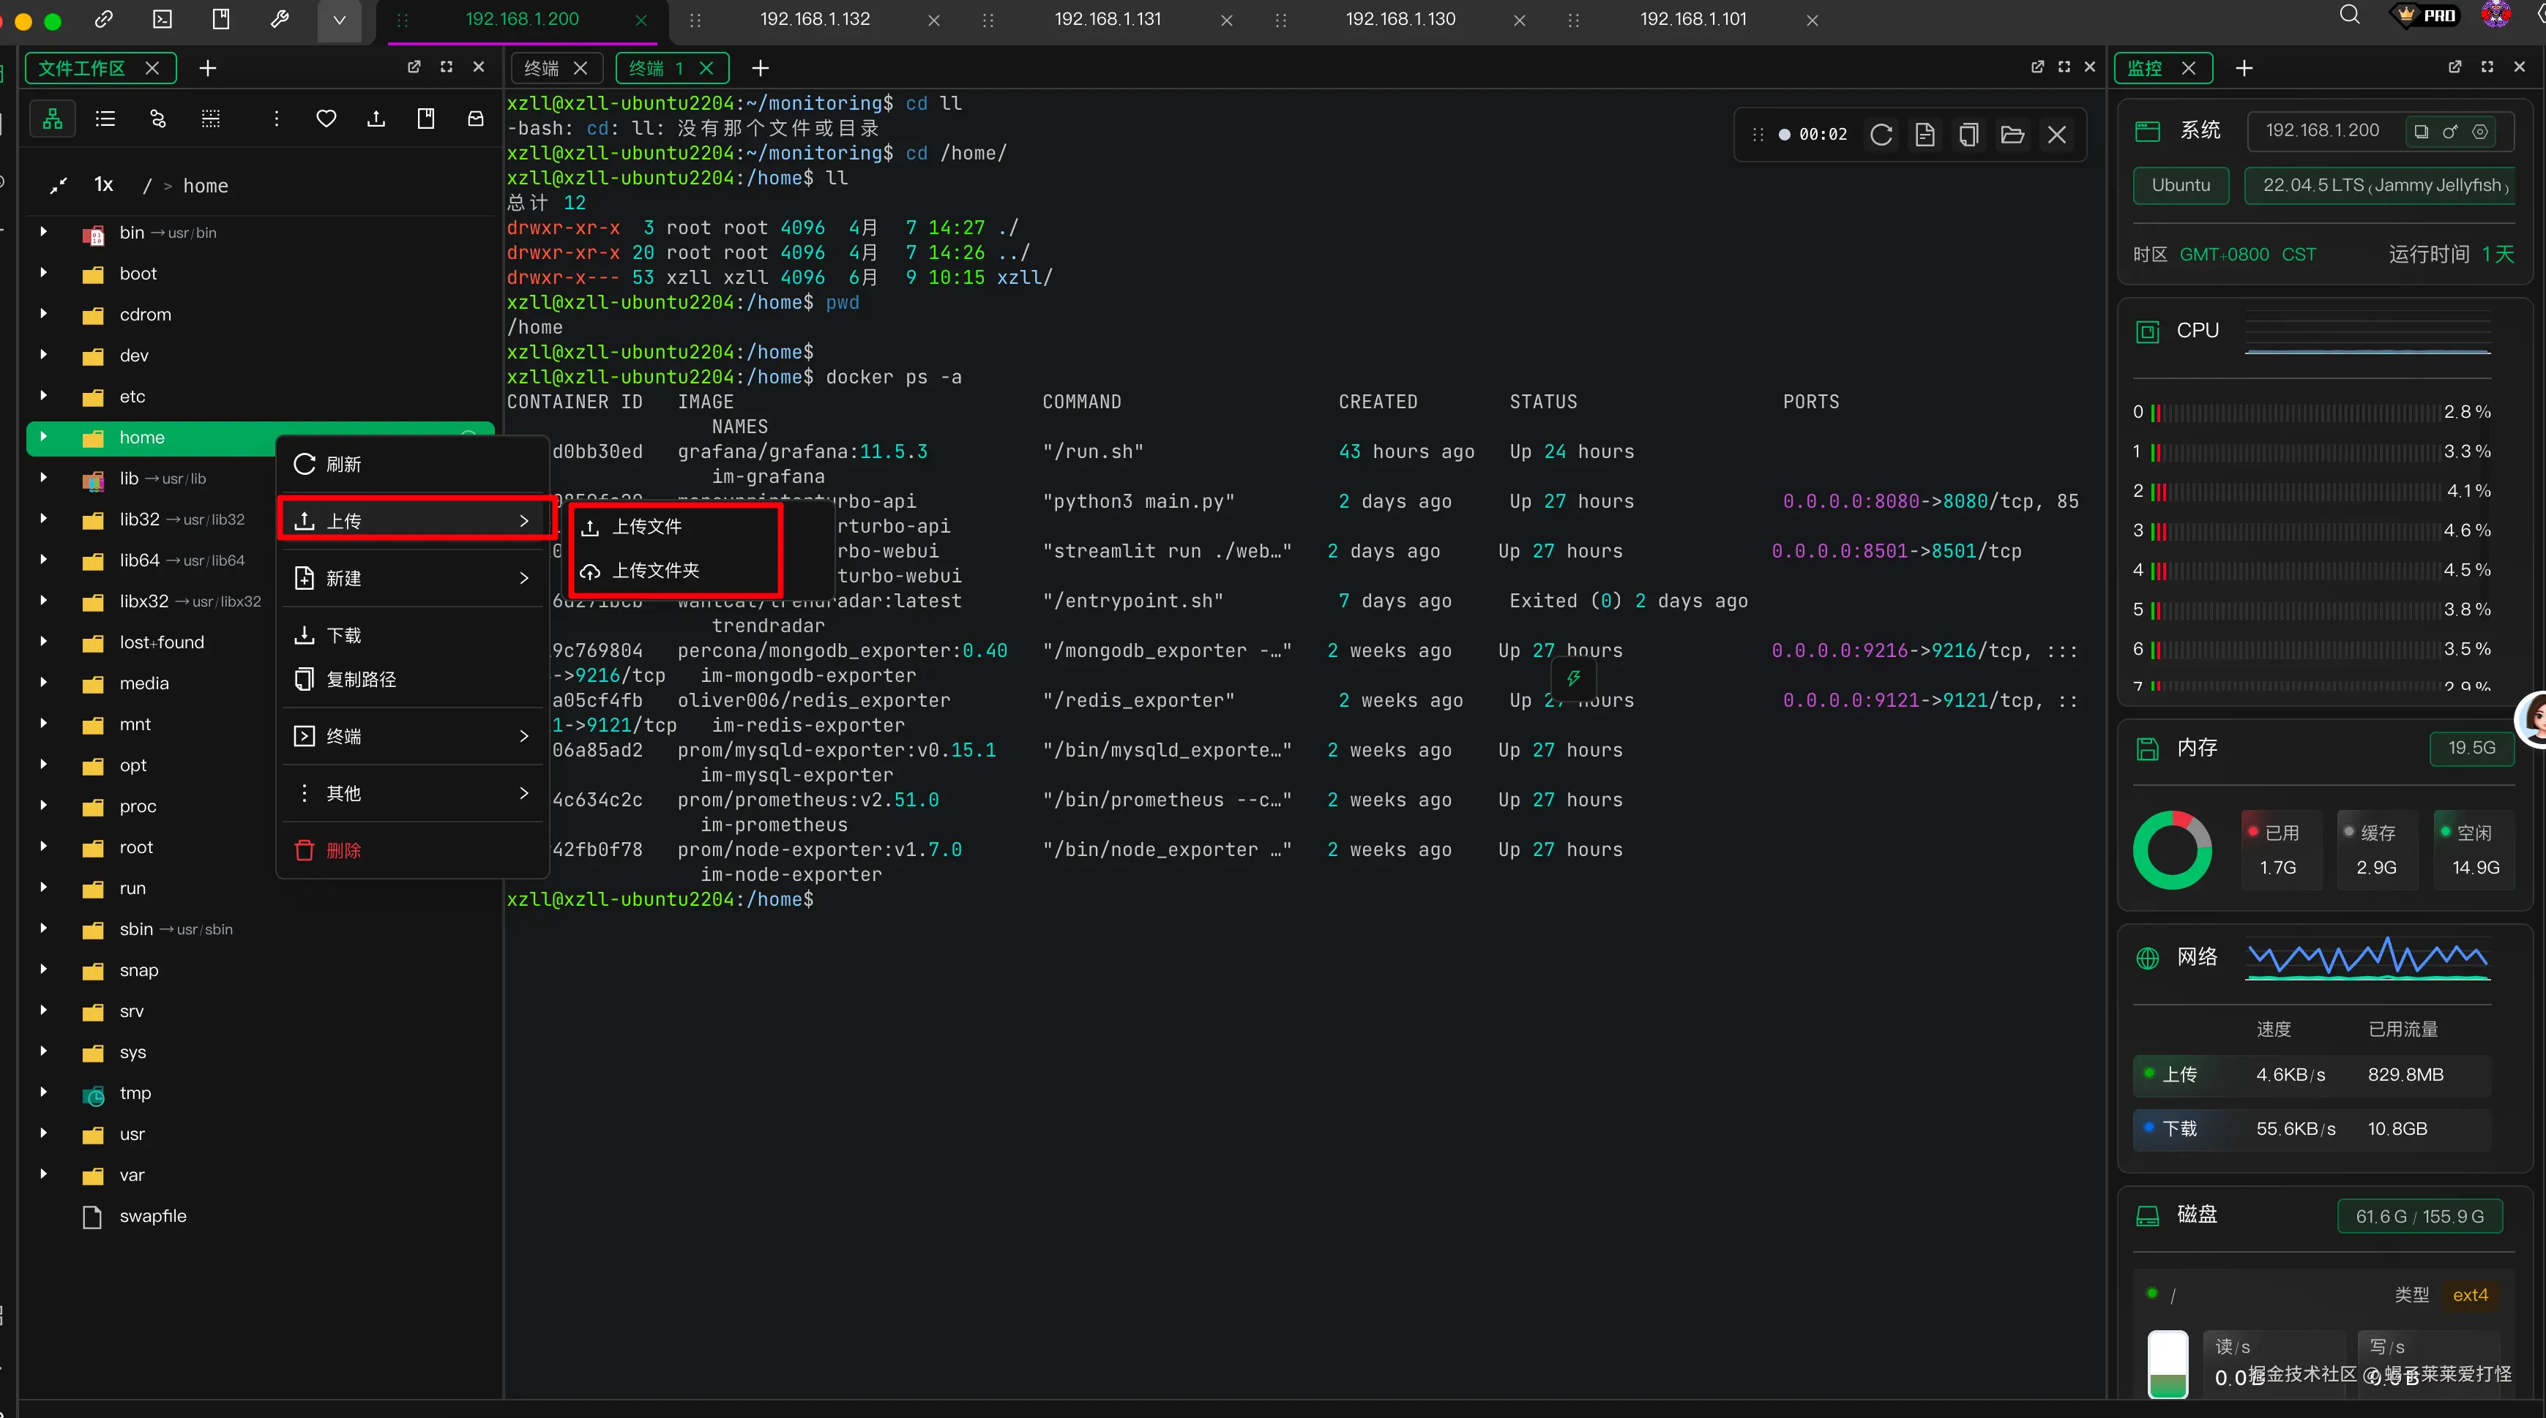Choose 复制路径 in the context menu
The height and width of the screenshot is (1418, 2546).
click(412, 680)
